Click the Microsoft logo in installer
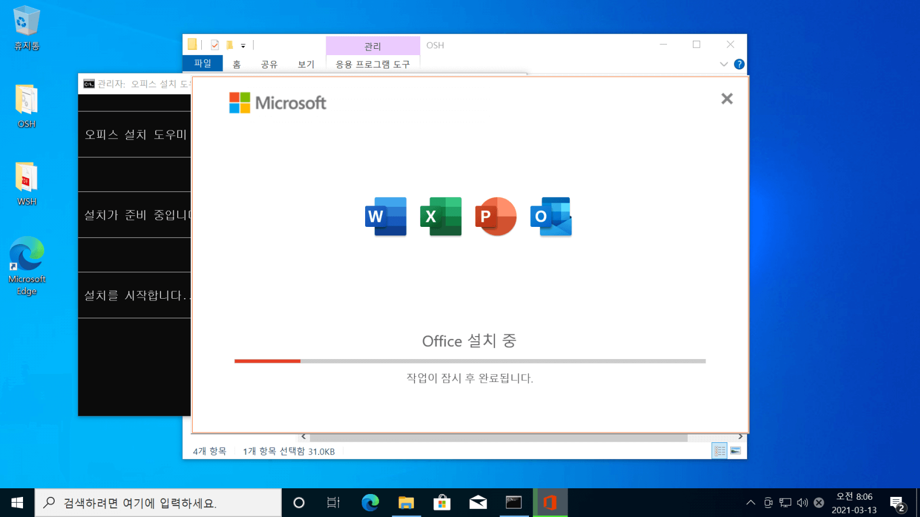 point(278,103)
